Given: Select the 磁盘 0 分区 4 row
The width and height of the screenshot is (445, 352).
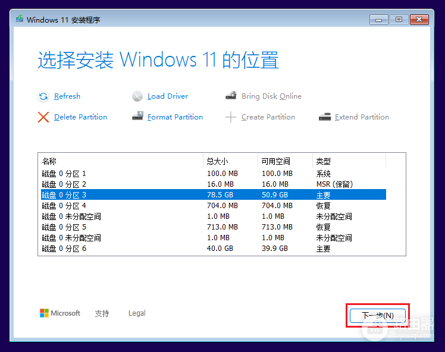Looking at the screenshot, I should coord(214,206).
